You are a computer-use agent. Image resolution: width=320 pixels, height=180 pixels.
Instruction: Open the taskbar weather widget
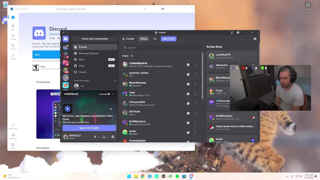(11, 176)
